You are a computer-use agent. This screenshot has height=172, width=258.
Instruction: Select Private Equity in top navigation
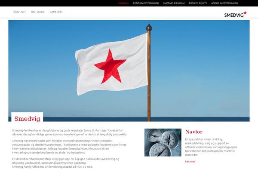pos(198,3)
